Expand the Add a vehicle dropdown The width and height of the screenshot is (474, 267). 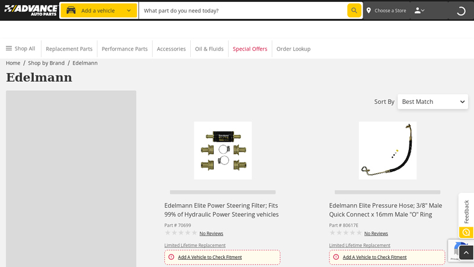[x=129, y=11]
